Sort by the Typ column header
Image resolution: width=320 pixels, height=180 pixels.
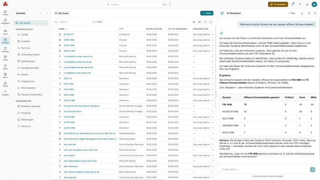point(121,29)
